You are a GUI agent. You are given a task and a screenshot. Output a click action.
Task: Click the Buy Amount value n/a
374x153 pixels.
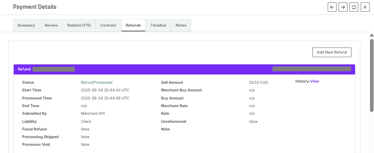pyautogui.click(x=252, y=98)
